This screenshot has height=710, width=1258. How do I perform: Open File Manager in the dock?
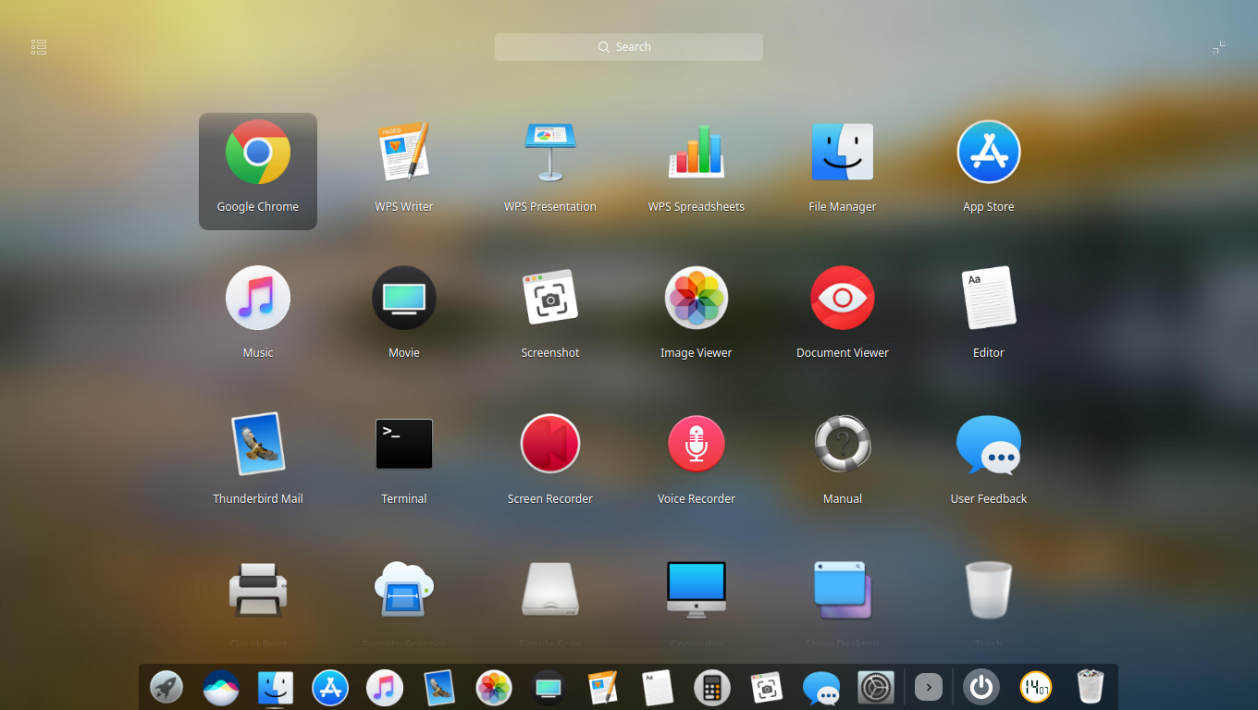click(x=276, y=688)
